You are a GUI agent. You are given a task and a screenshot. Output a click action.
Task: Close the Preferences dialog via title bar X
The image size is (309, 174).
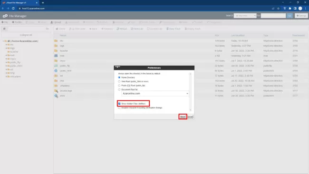(117, 67)
